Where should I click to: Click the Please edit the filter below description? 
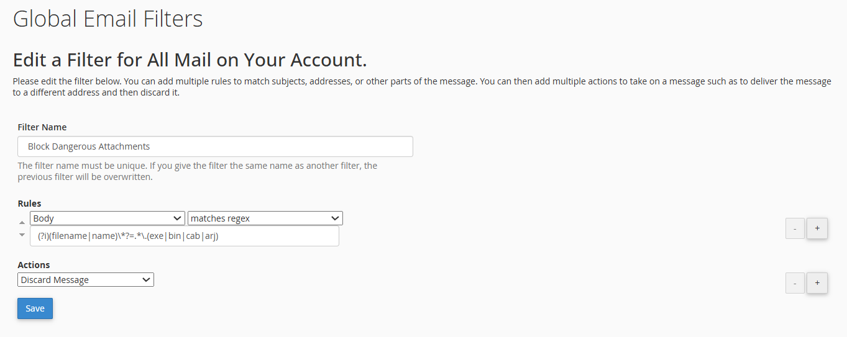(x=422, y=88)
